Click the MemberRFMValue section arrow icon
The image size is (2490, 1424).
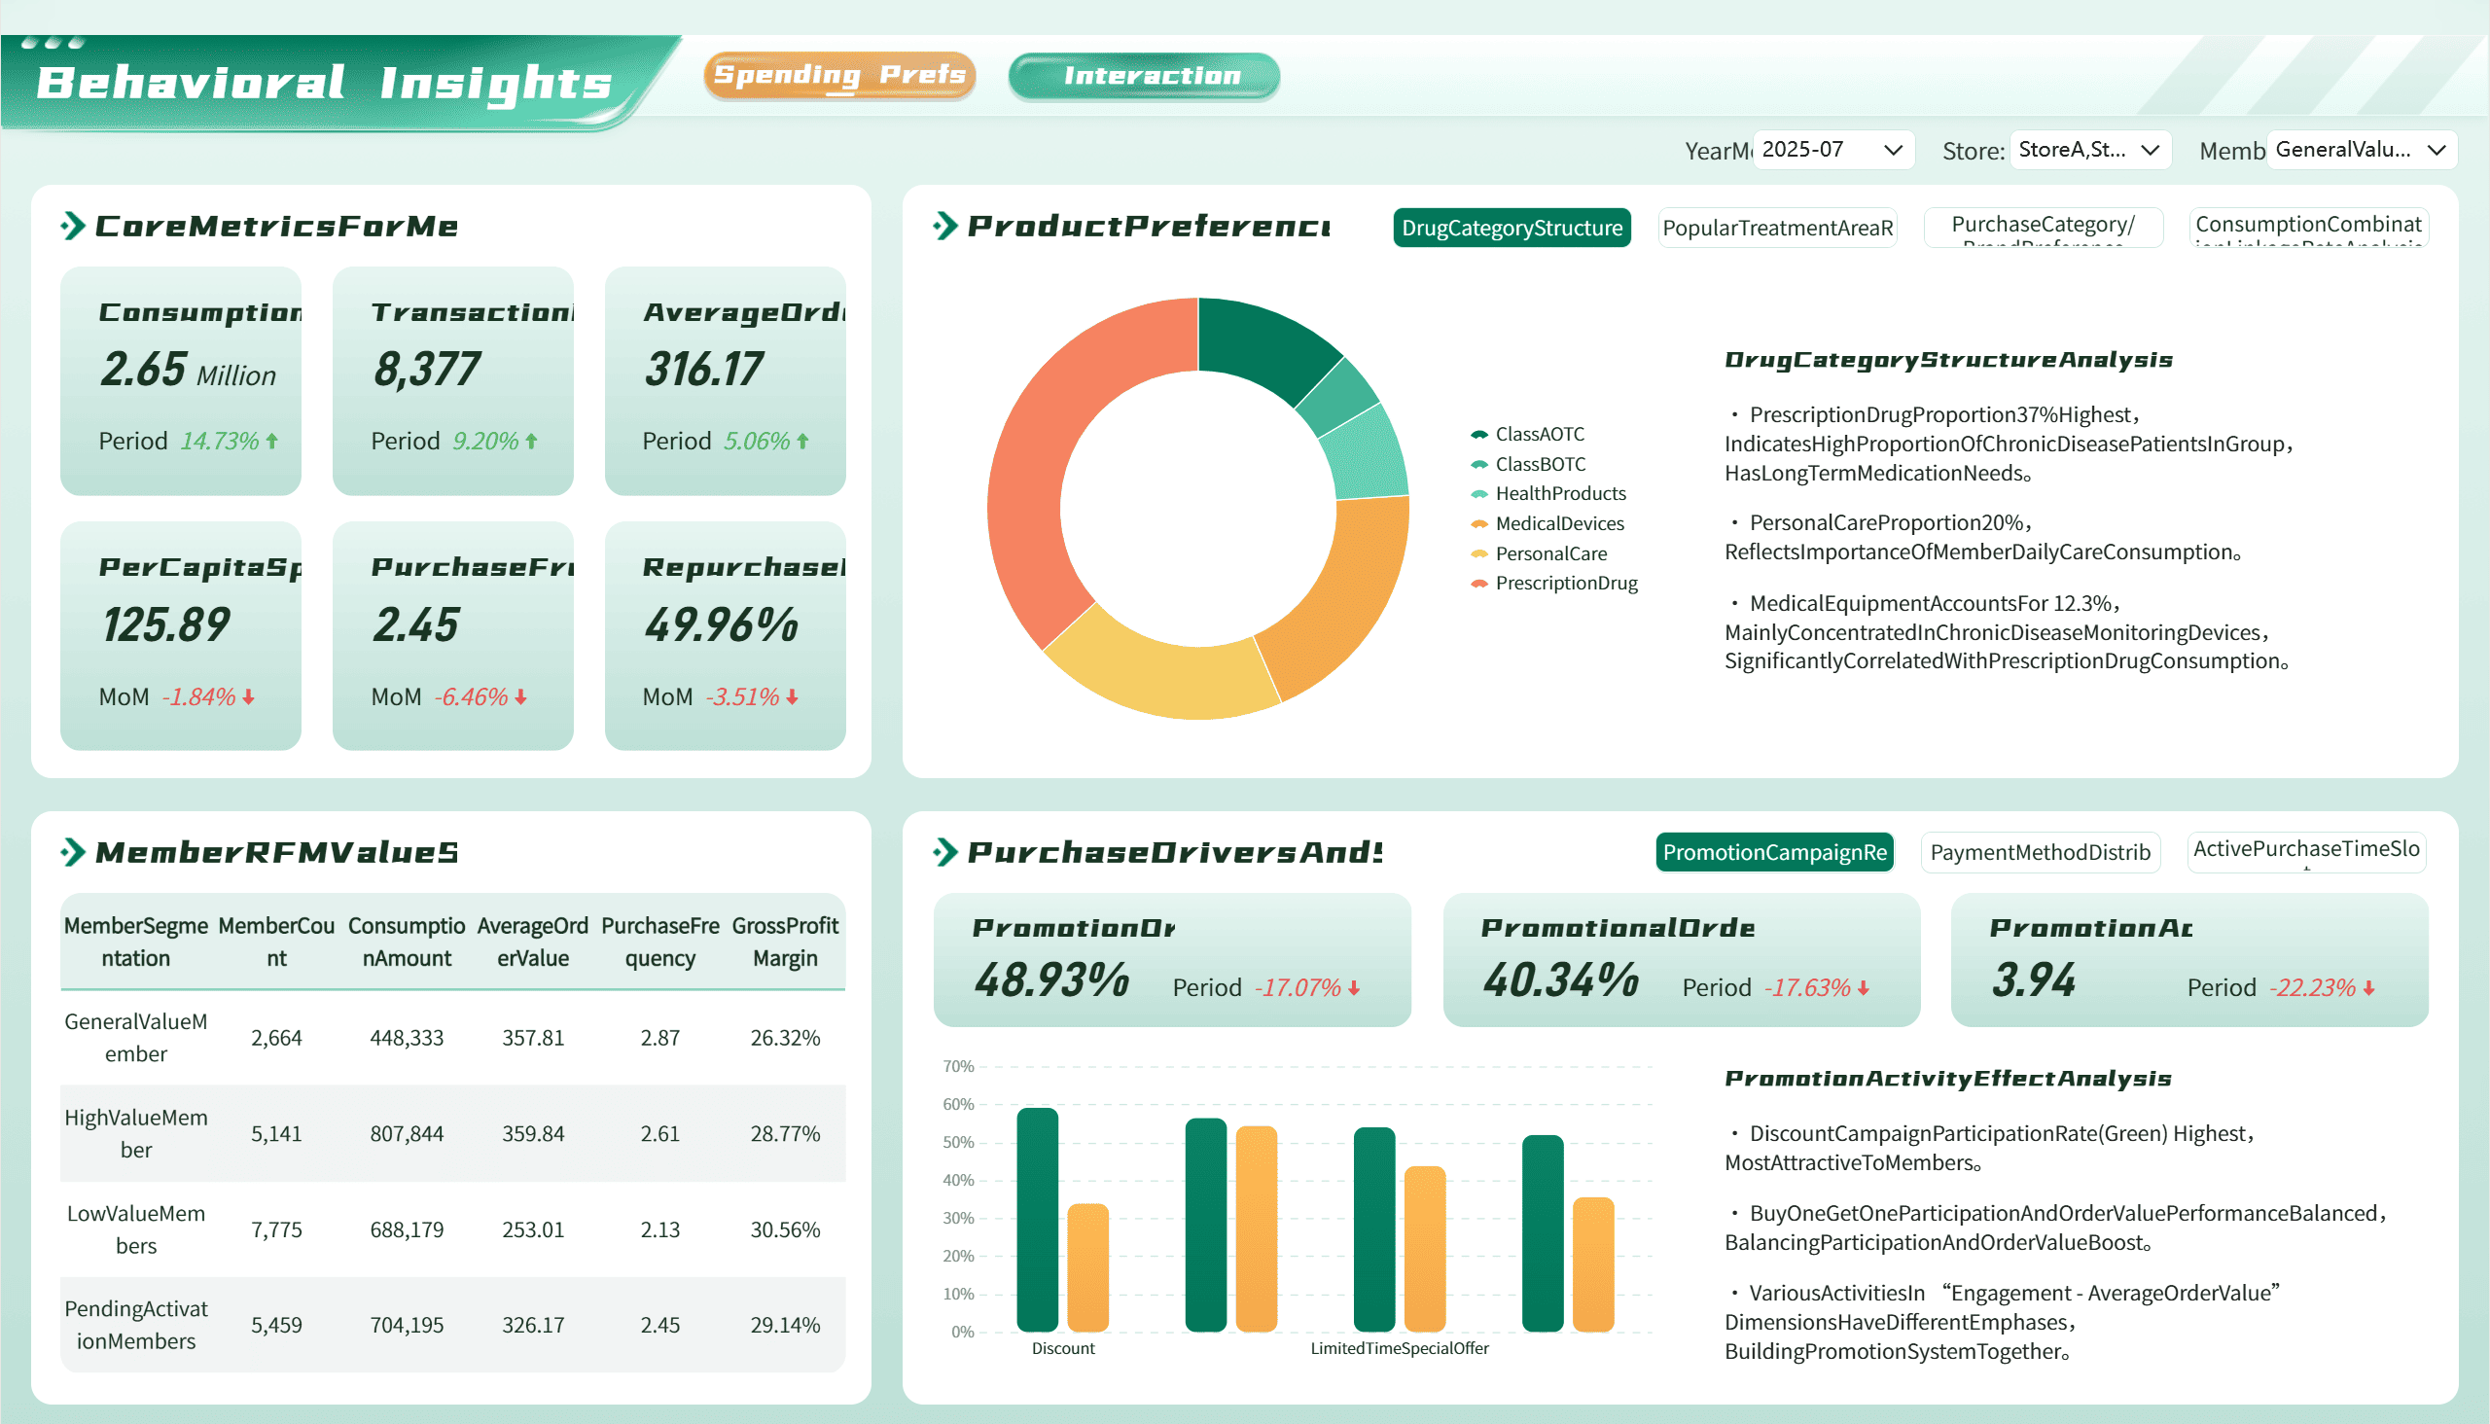coord(73,852)
